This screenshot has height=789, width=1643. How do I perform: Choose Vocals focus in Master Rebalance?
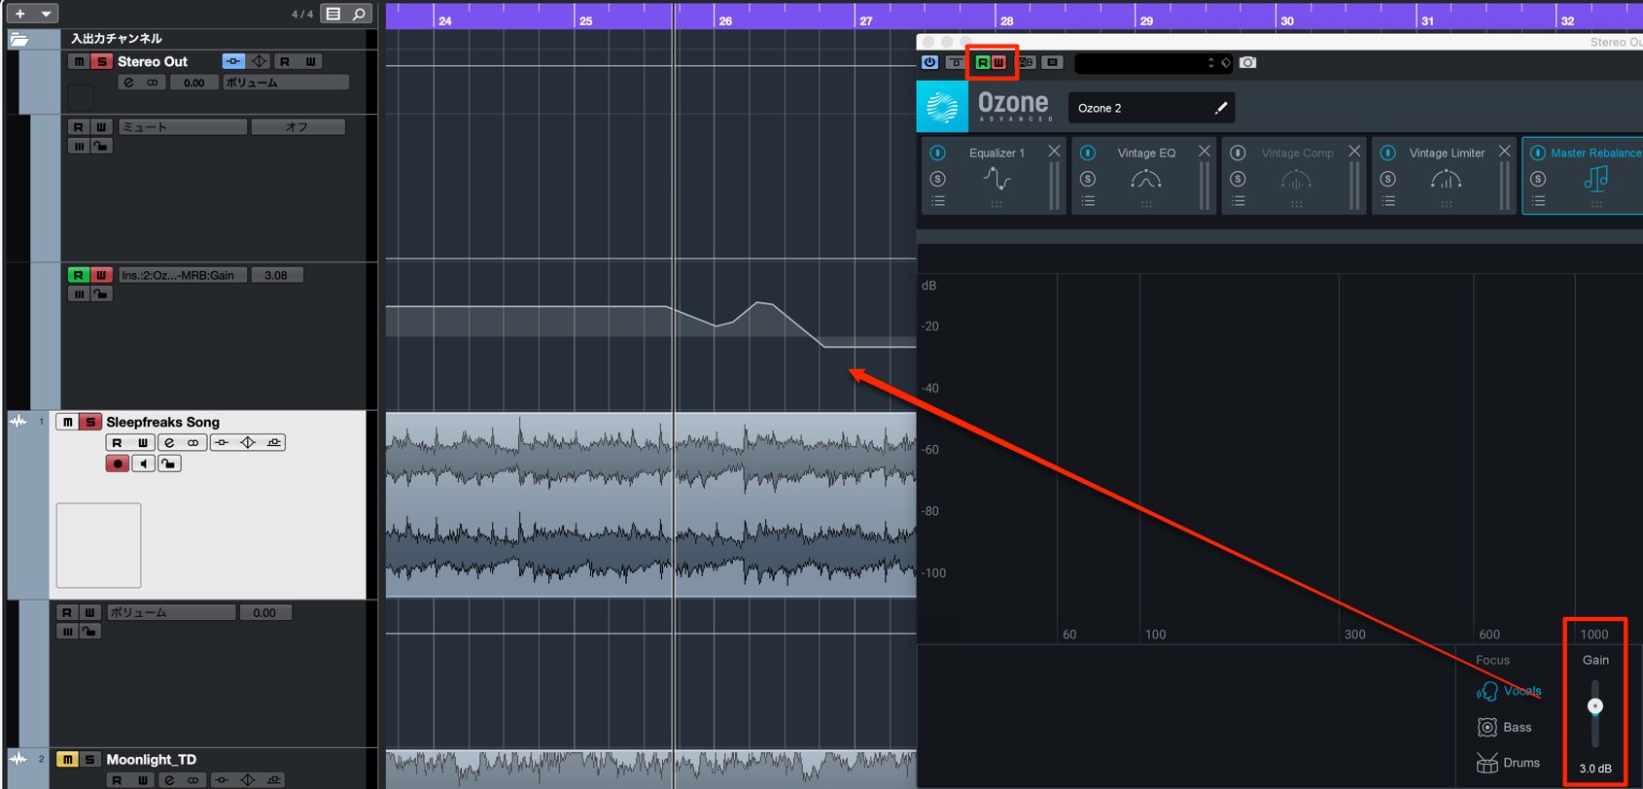click(1509, 691)
